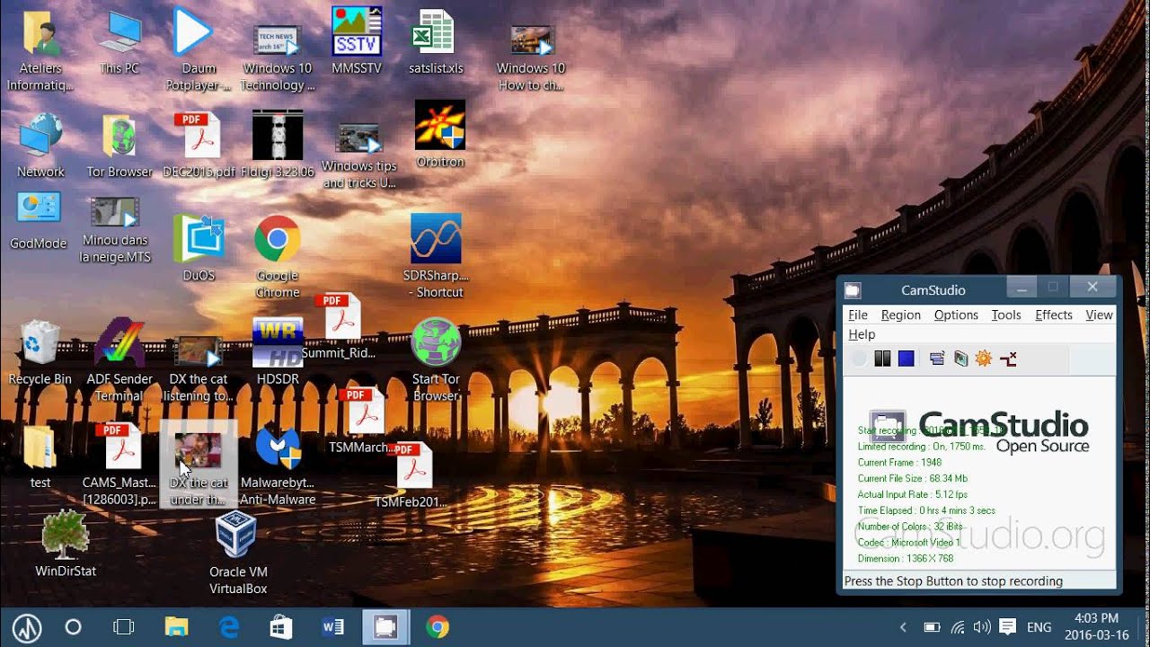Click the Pause button in CamStudio toolbar

click(x=882, y=359)
